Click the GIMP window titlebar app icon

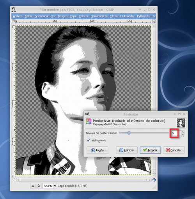click(x=14, y=9)
